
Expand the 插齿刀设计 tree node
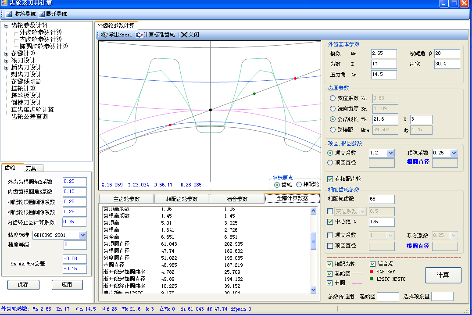(6, 68)
